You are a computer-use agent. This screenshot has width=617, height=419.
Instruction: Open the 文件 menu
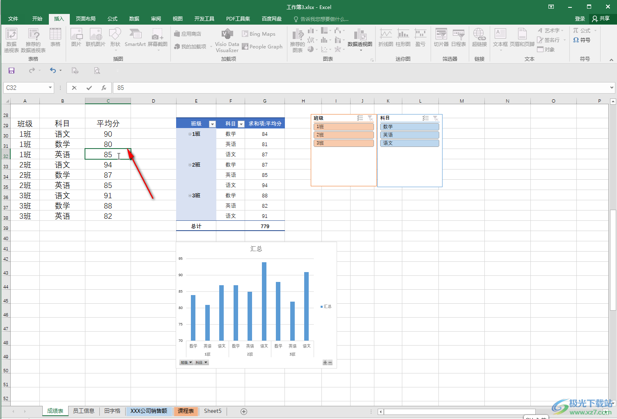click(13, 19)
